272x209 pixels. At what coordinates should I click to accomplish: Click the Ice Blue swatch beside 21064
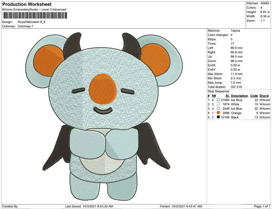(x=218, y=100)
